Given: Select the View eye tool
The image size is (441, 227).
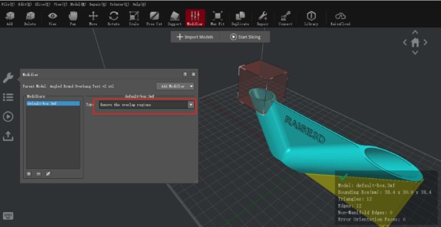Looking at the screenshot, I should tap(52, 18).
